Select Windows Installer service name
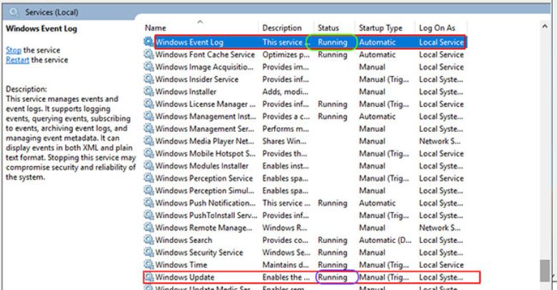Screen dimensions: 557x290 point(186,92)
